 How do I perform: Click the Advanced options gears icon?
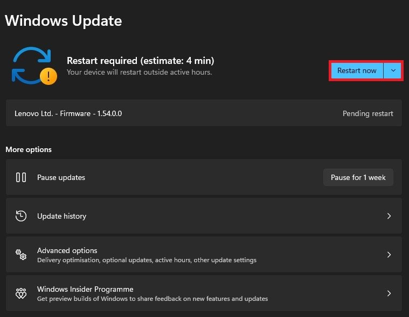[21, 255]
